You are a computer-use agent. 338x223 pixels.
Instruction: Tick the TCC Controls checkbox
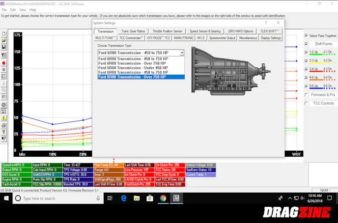pyautogui.click(x=307, y=103)
